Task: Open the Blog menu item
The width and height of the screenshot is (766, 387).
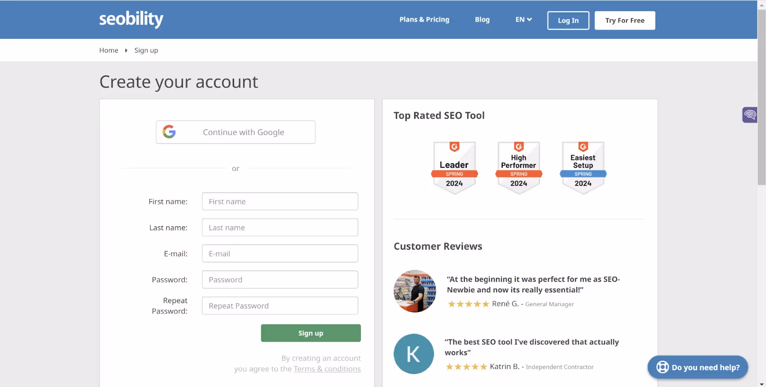Action: tap(482, 20)
